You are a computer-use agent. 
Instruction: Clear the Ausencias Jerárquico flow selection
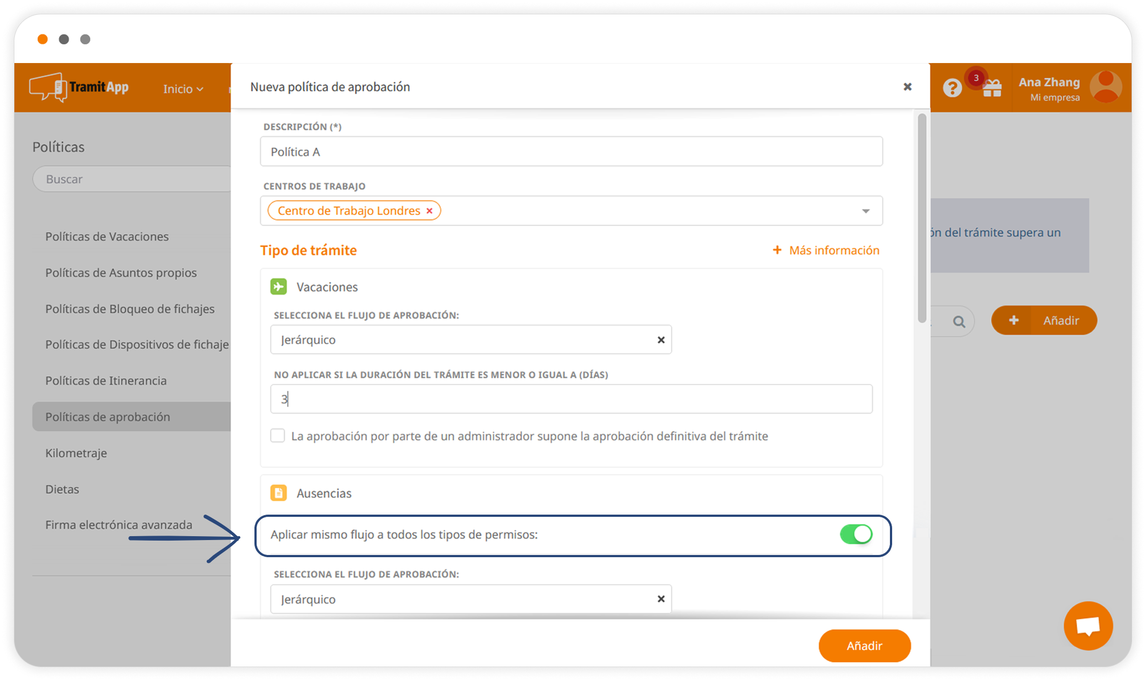coord(660,599)
